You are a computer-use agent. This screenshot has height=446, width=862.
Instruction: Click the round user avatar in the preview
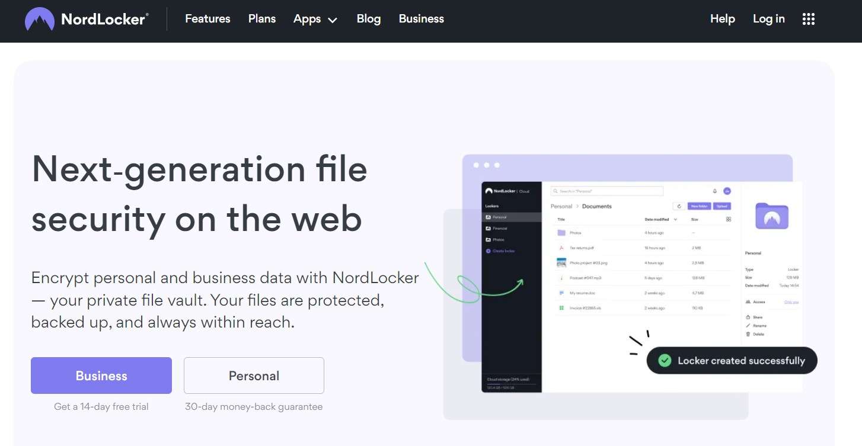[727, 191]
